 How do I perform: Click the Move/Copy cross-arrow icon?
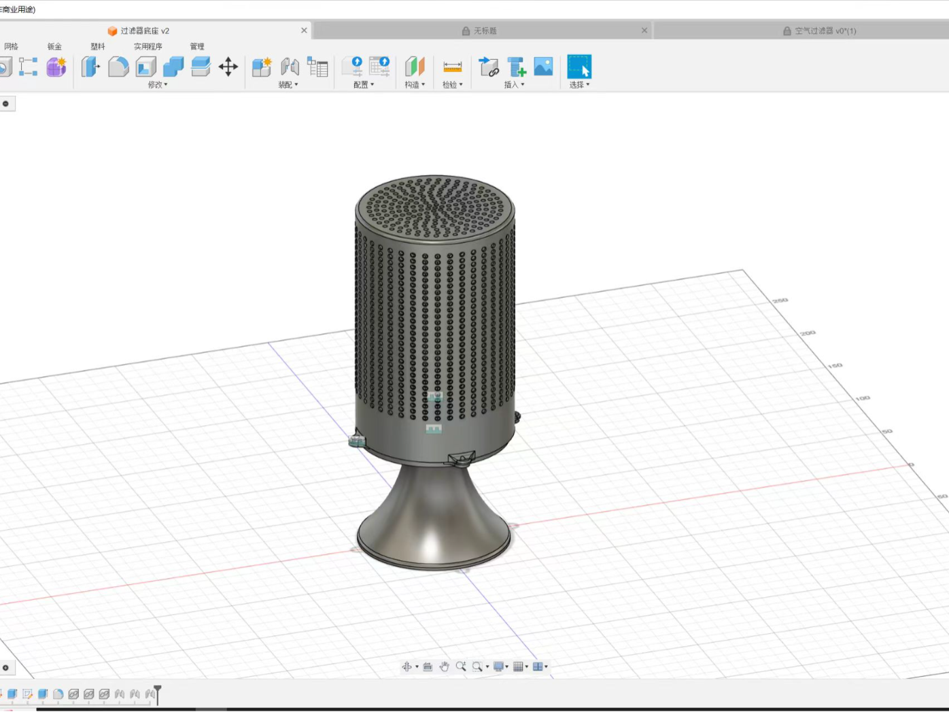[228, 67]
